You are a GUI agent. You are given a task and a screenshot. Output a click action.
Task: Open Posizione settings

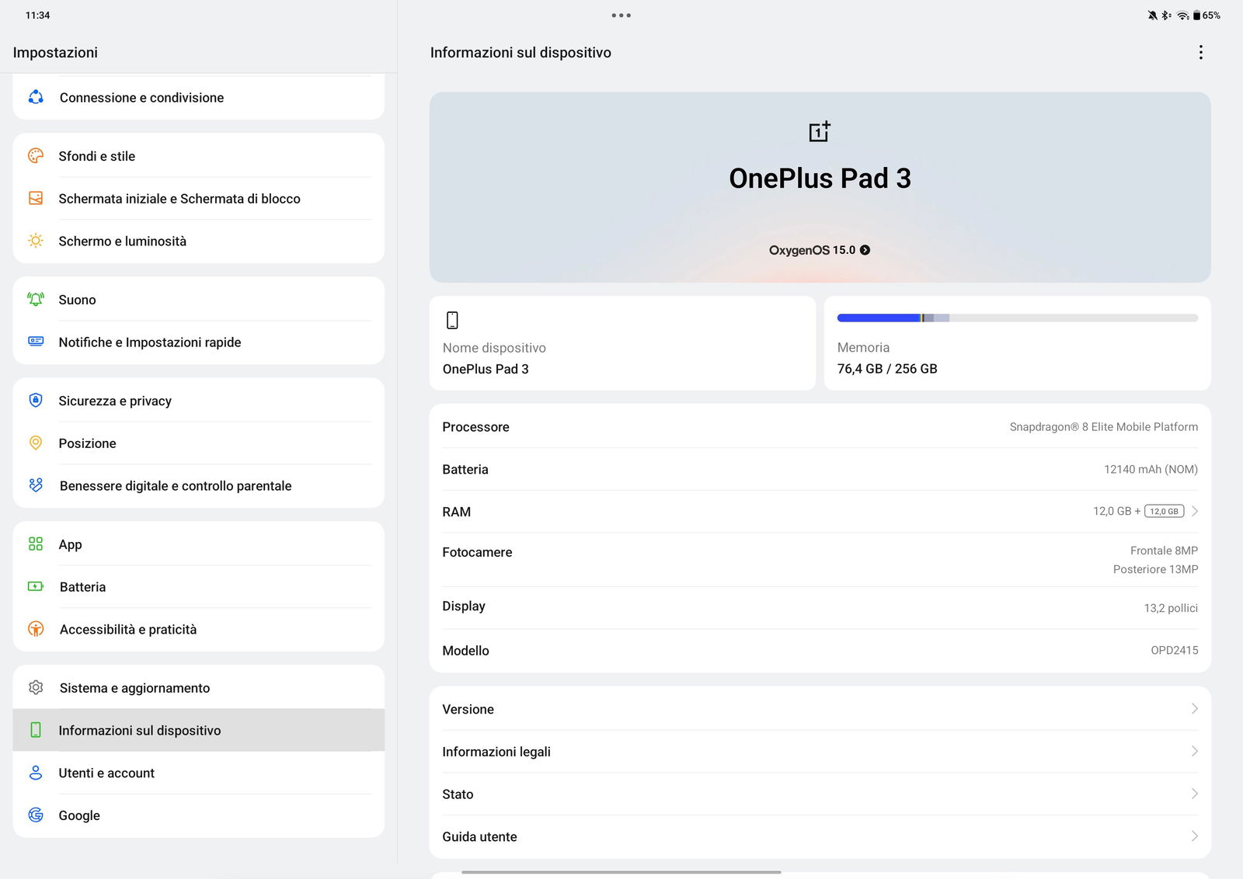(199, 443)
